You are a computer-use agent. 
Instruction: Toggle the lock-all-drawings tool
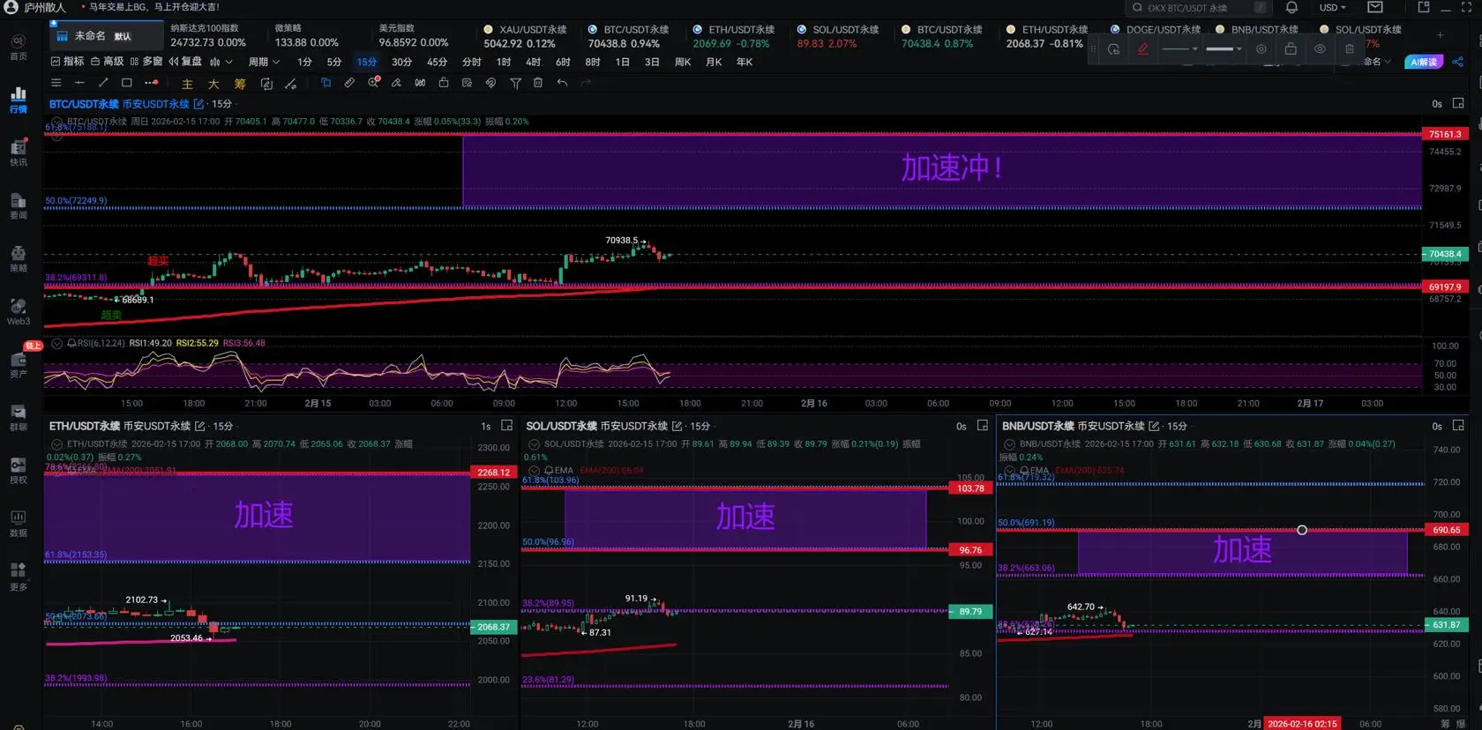444,83
